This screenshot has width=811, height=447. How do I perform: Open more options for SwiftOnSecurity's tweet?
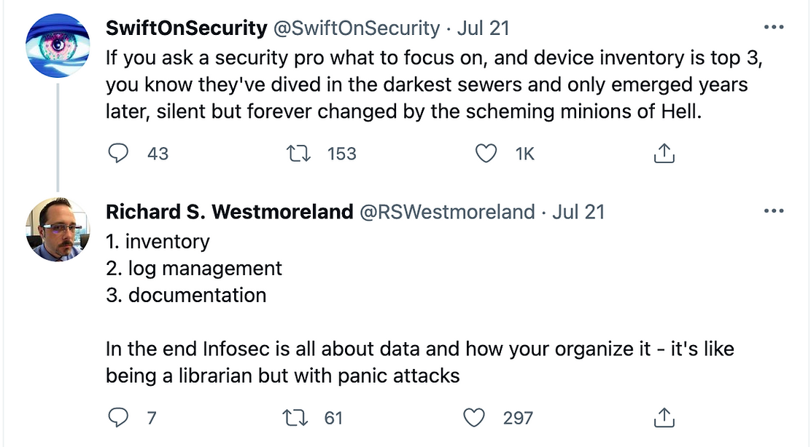[x=774, y=27]
